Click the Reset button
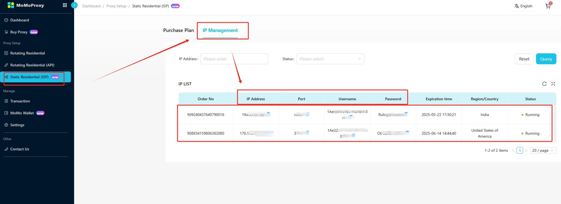This screenshot has height=204, width=561. tap(524, 59)
